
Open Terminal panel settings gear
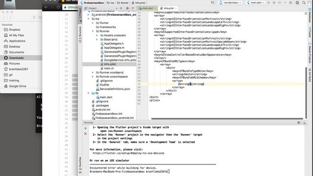[x=299, y=123]
